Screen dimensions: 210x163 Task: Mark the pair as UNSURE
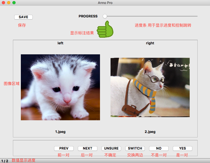pos(111,148)
